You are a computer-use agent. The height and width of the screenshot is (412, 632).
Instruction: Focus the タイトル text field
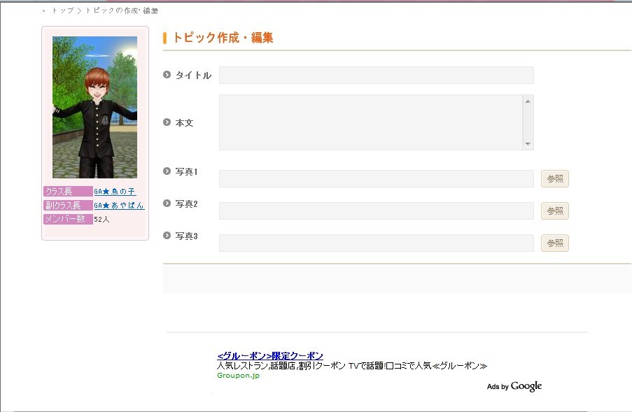pyautogui.click(x=376, y=76)
